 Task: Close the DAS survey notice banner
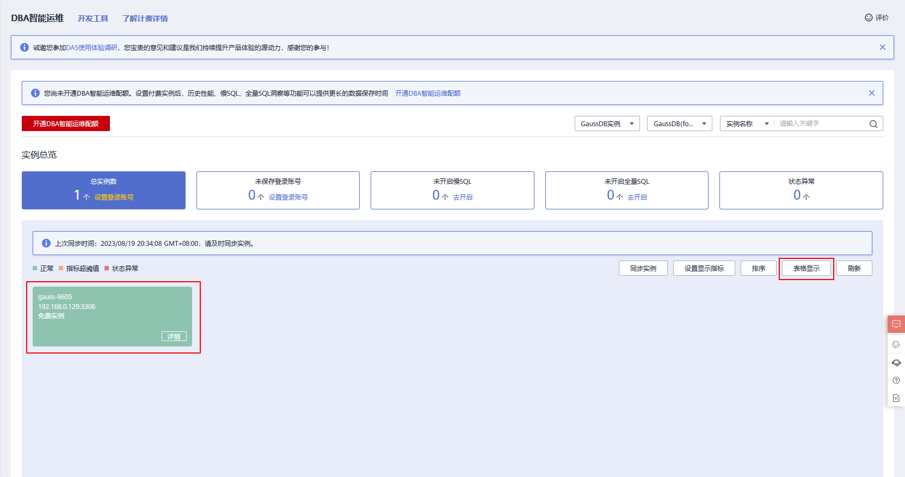tap(883, 47)
